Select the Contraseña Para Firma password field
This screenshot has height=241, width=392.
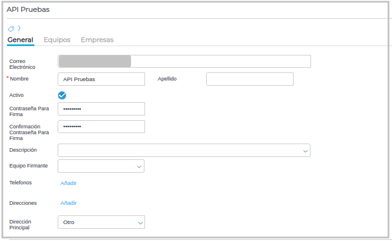[101, 109]
